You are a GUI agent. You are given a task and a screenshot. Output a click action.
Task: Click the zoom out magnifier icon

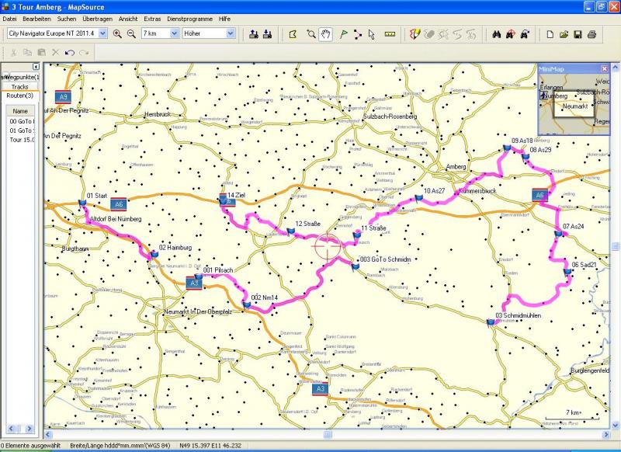(x=131, y=33)
